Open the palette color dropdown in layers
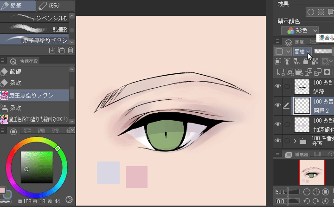The width and height of the screenshot is (334, 207). click(283, 52)
